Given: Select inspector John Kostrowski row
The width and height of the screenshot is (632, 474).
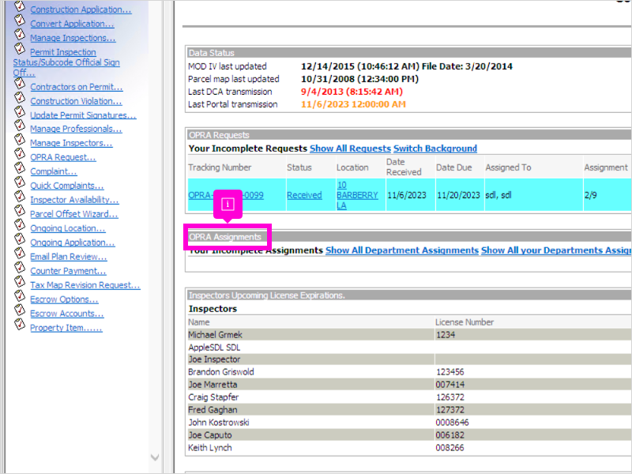Looking at the screenshot, I should click(x=409, y=423).
